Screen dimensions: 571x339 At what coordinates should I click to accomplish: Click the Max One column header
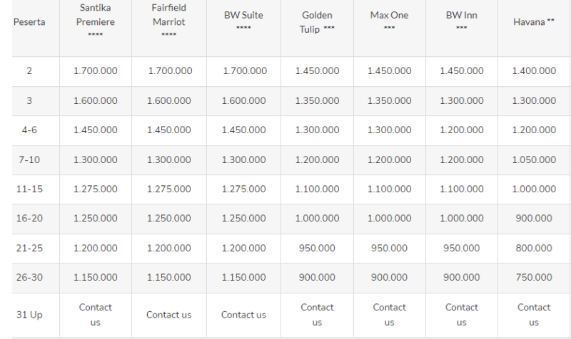389,21
